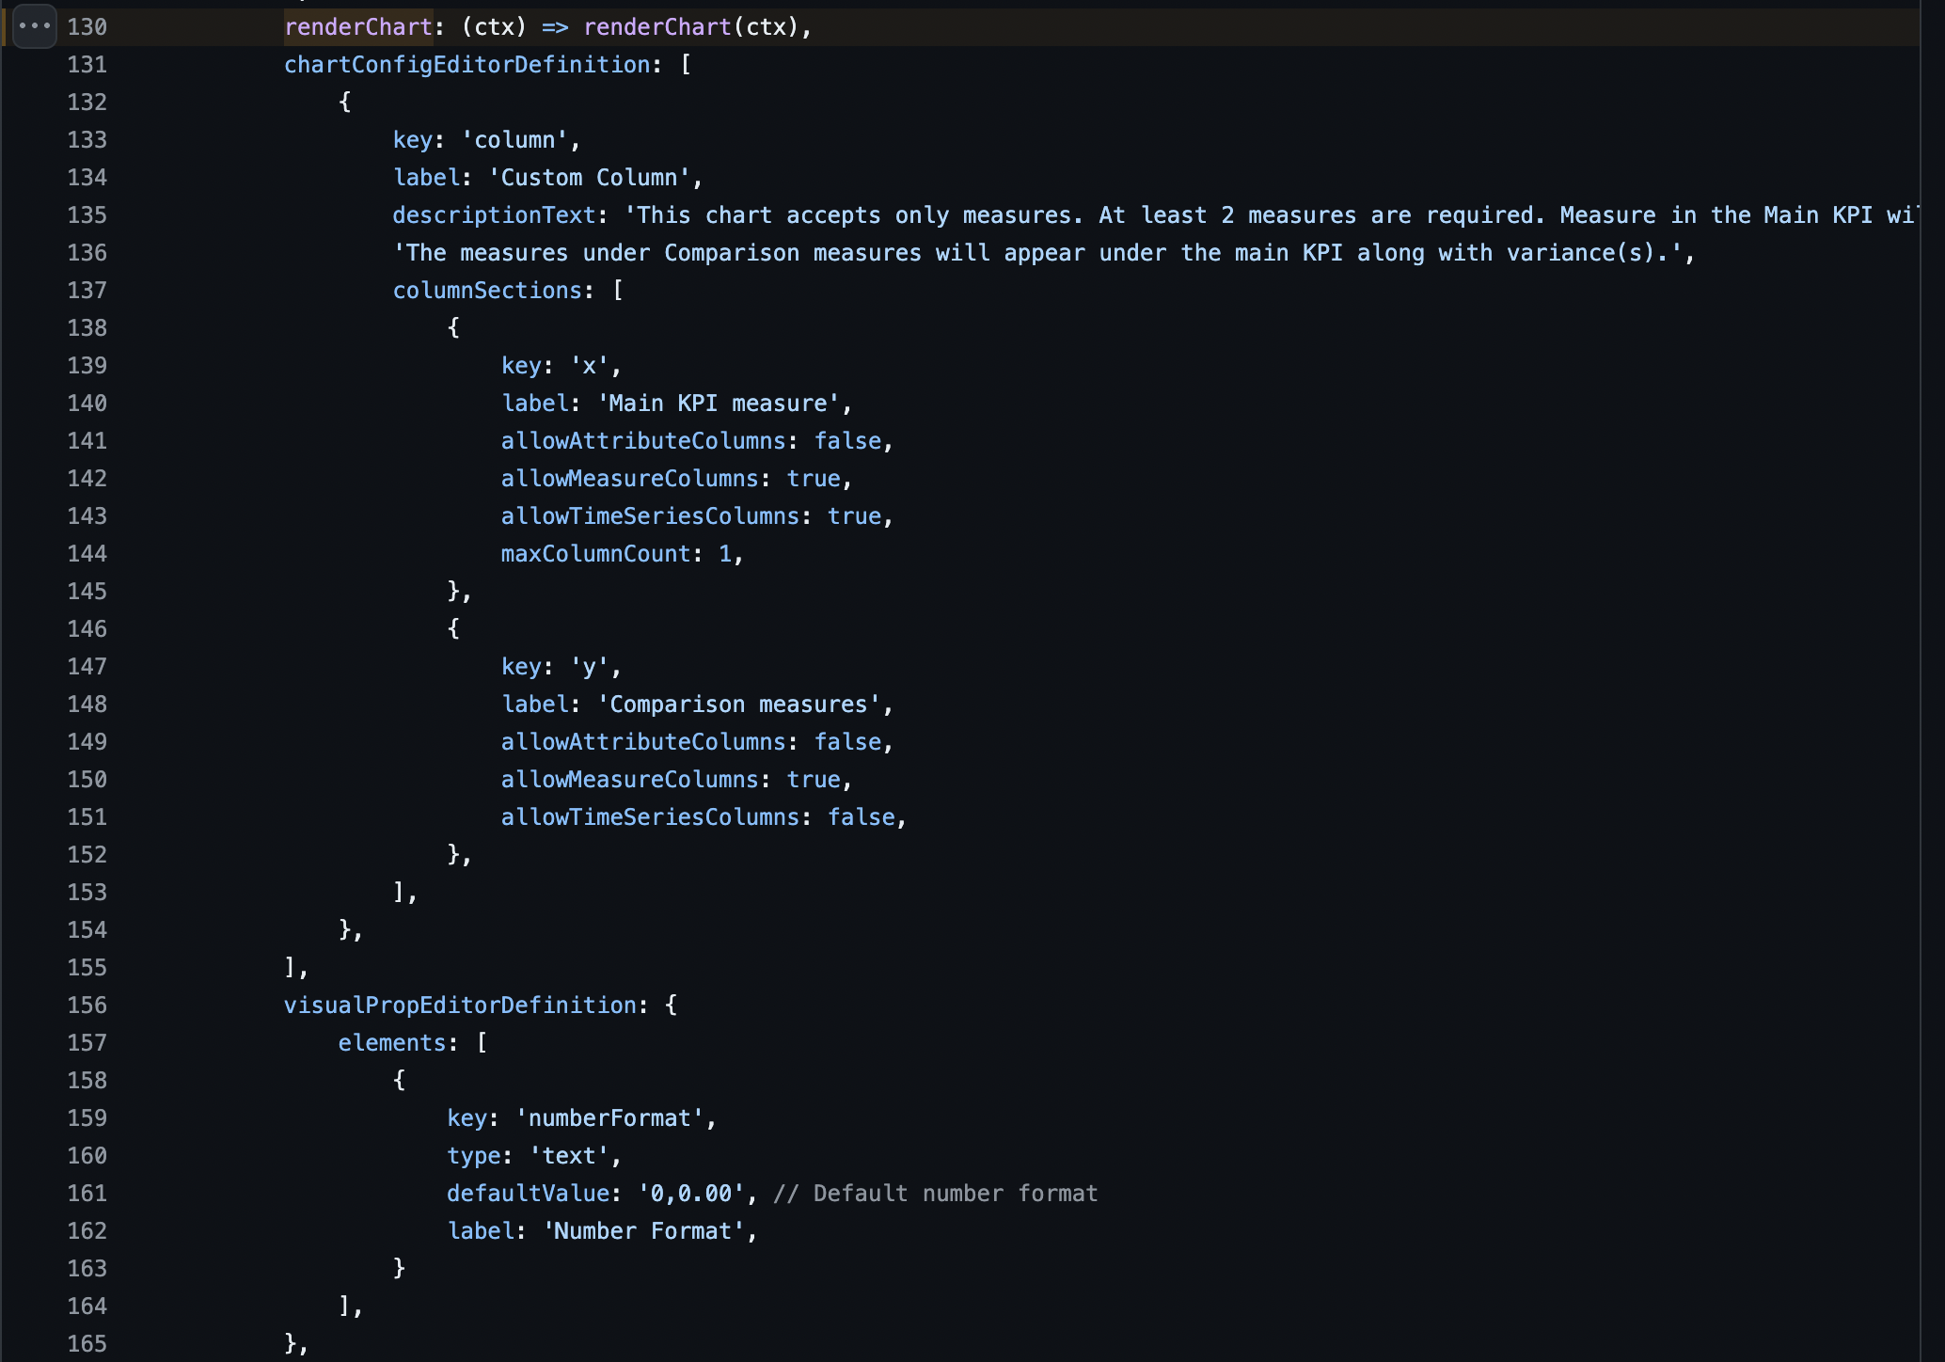Select line number 131
The height and width of the screenshot is (1362, 1945).
click(x=87, y=64)
